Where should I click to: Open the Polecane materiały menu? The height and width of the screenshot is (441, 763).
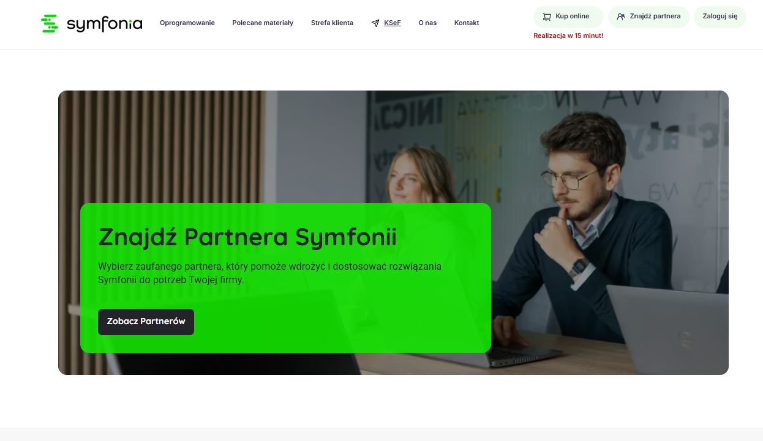pyautogui.click(x=263, y=23)
